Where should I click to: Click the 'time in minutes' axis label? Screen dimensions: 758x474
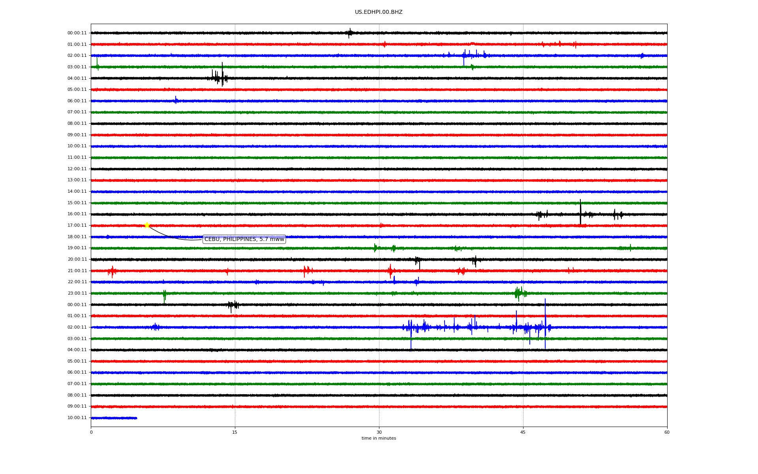tap(378, 438)
